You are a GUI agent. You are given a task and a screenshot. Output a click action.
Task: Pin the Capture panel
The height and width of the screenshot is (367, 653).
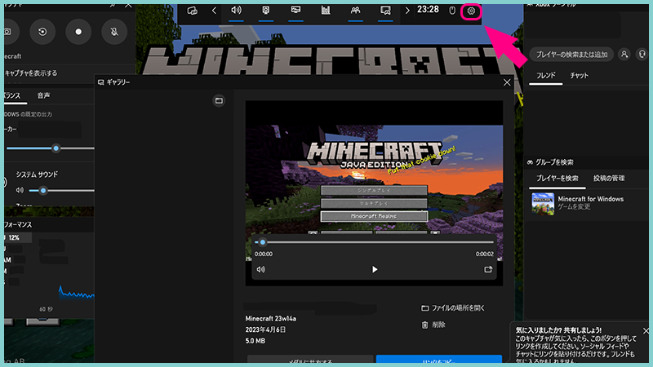tap(113, 6)
